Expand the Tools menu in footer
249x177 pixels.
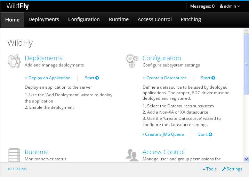(209, 169)
